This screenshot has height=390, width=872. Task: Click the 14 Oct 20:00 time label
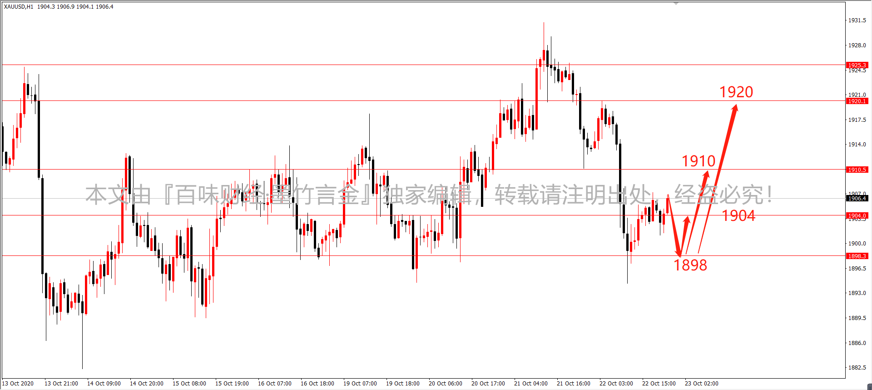147,384
